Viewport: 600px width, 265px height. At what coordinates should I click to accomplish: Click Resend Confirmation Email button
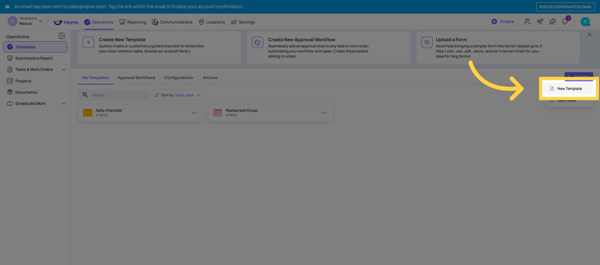565,7
